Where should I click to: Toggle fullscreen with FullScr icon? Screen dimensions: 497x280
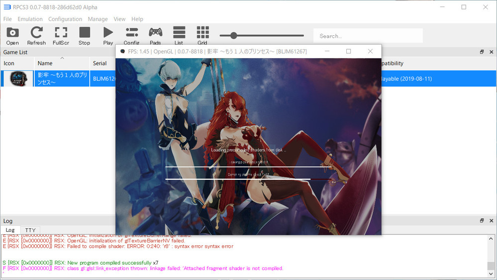point(61,36)
